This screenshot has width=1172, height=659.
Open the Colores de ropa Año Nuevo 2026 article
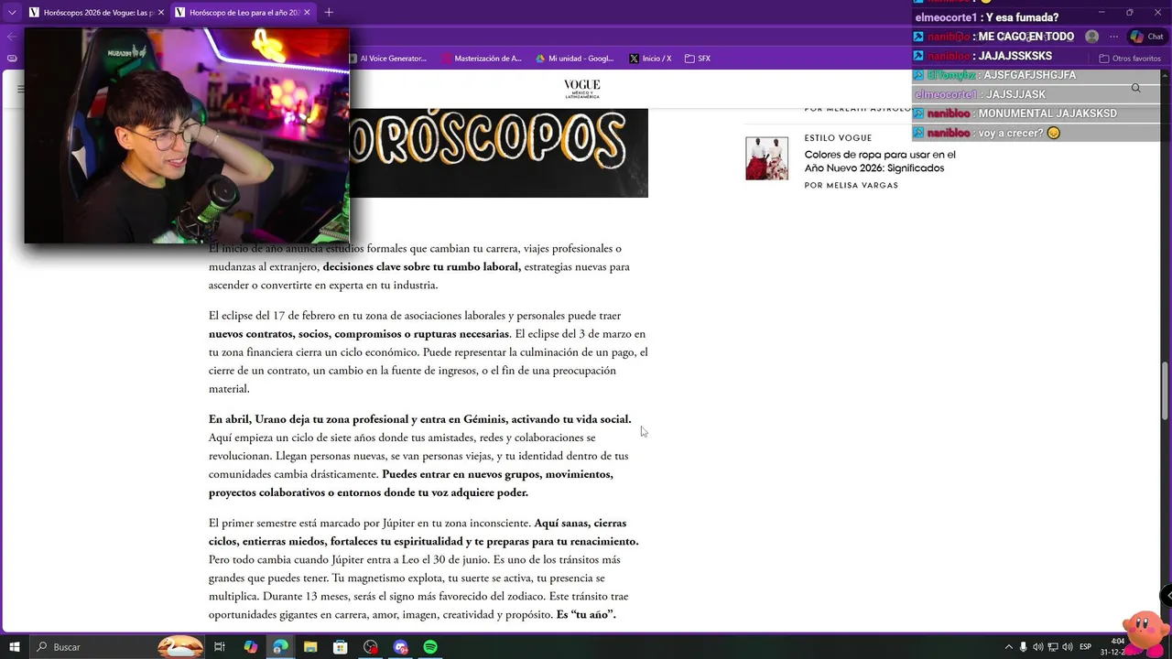(879, 161)
